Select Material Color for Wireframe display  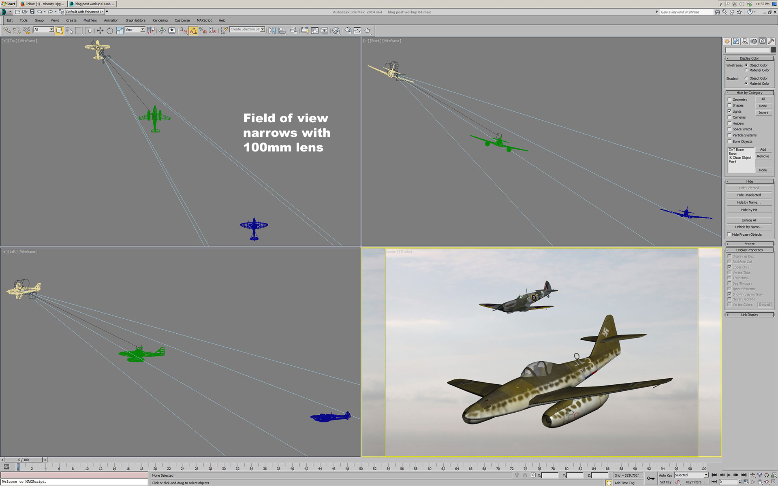(x=746, y=70)
